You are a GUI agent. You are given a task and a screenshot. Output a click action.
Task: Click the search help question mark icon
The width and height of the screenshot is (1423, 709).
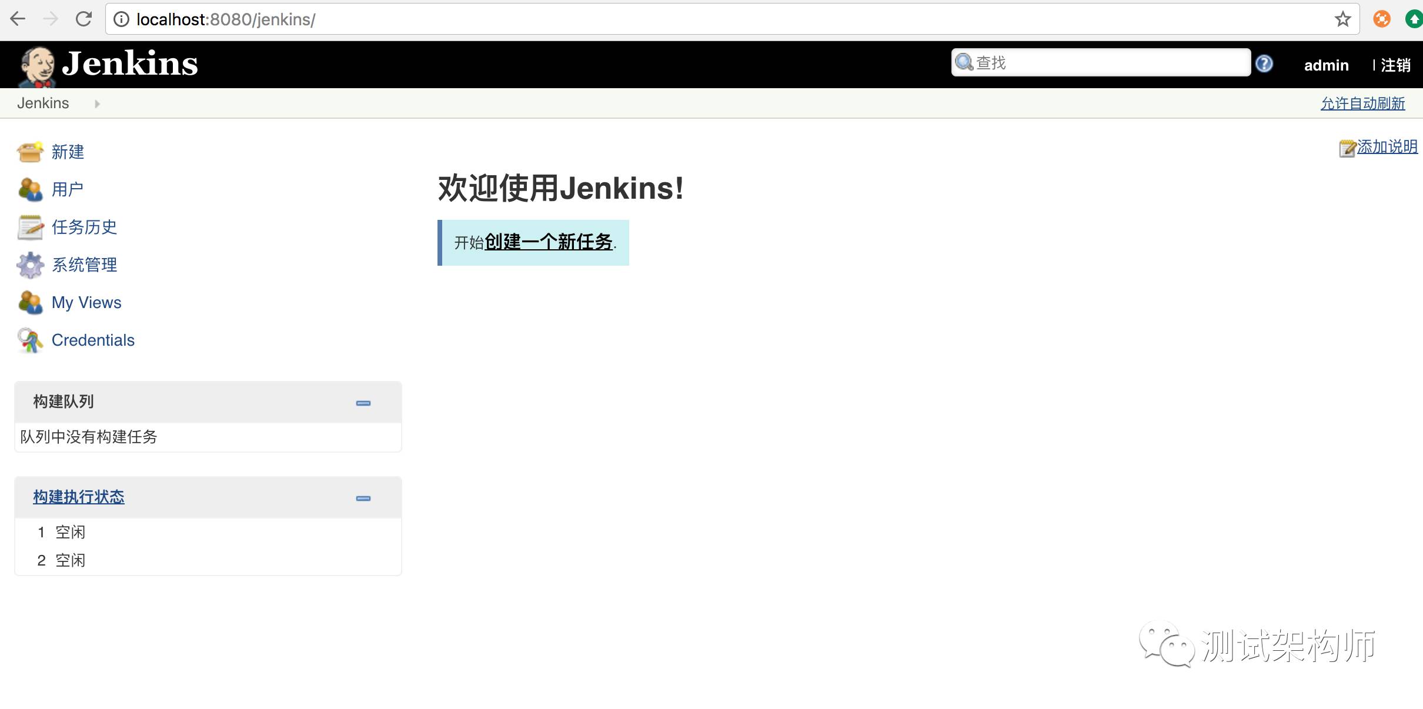click(1264, 63)
